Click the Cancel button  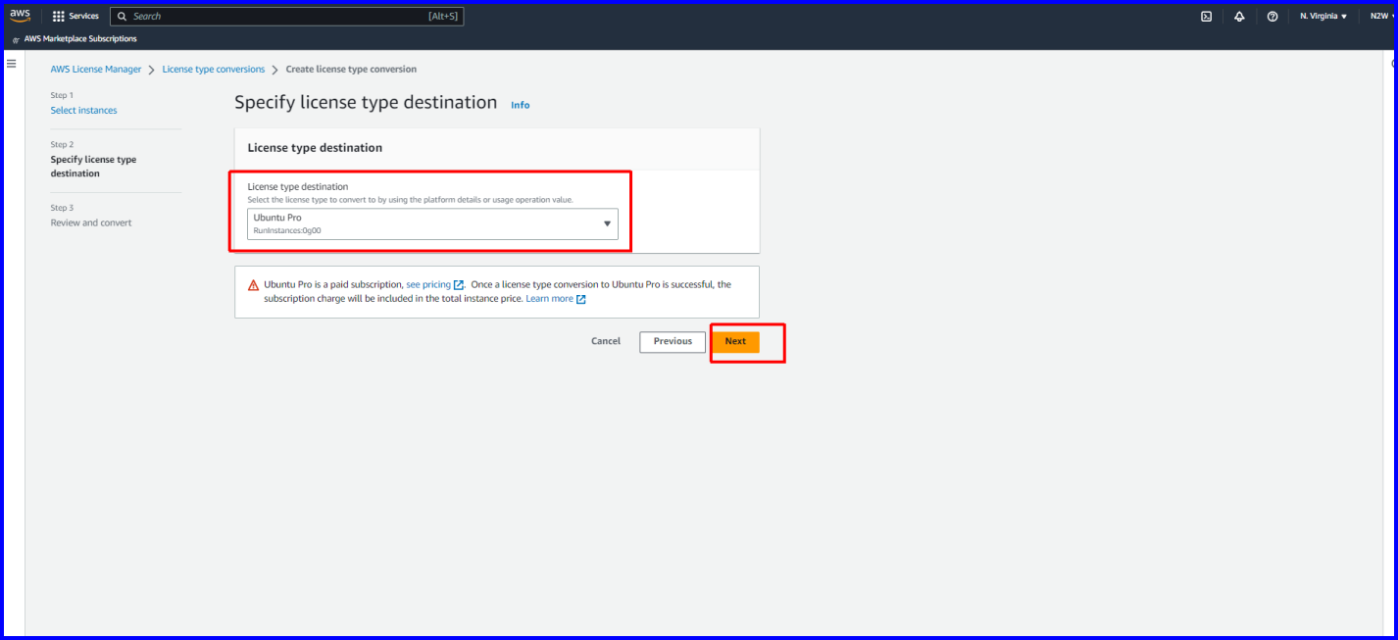pyautogui.click(x=606, y=341)
